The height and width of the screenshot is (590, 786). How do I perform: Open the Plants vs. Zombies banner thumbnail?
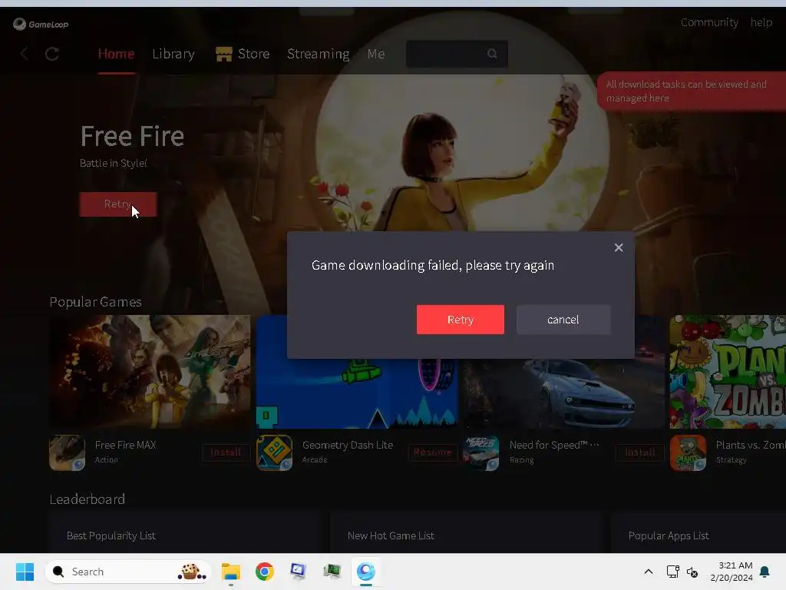pos(728,372)
